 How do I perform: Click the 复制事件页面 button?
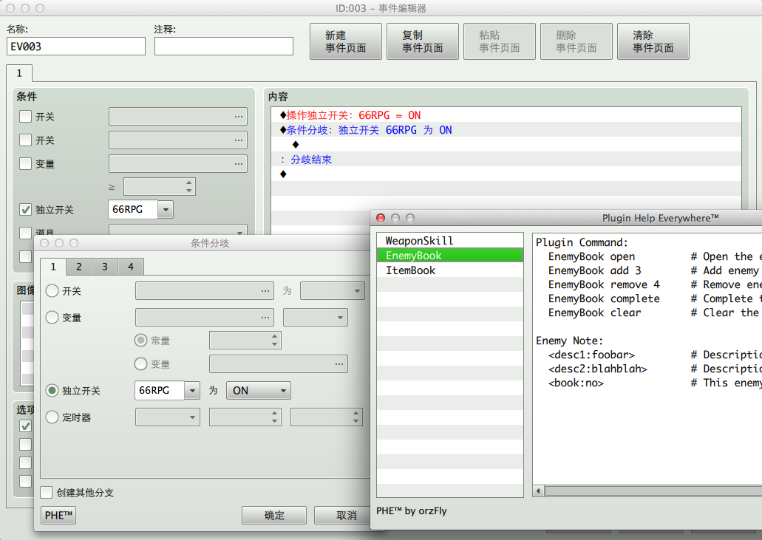point(423,41)
